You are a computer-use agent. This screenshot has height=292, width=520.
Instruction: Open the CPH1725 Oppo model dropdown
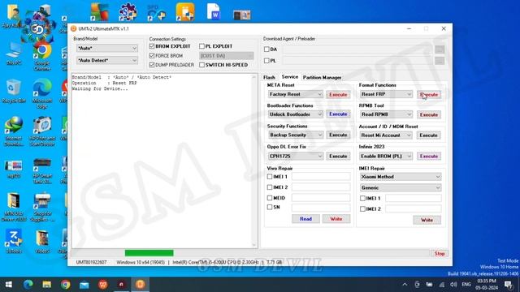pos(295,156)
